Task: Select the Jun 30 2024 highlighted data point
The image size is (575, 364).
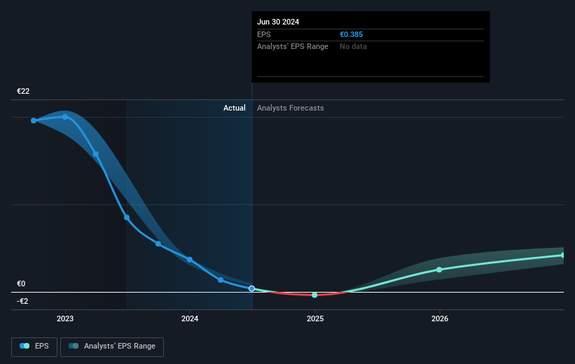Action: [251, 288]
